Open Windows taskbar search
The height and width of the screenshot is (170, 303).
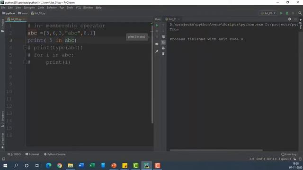[x=16, y=166]
